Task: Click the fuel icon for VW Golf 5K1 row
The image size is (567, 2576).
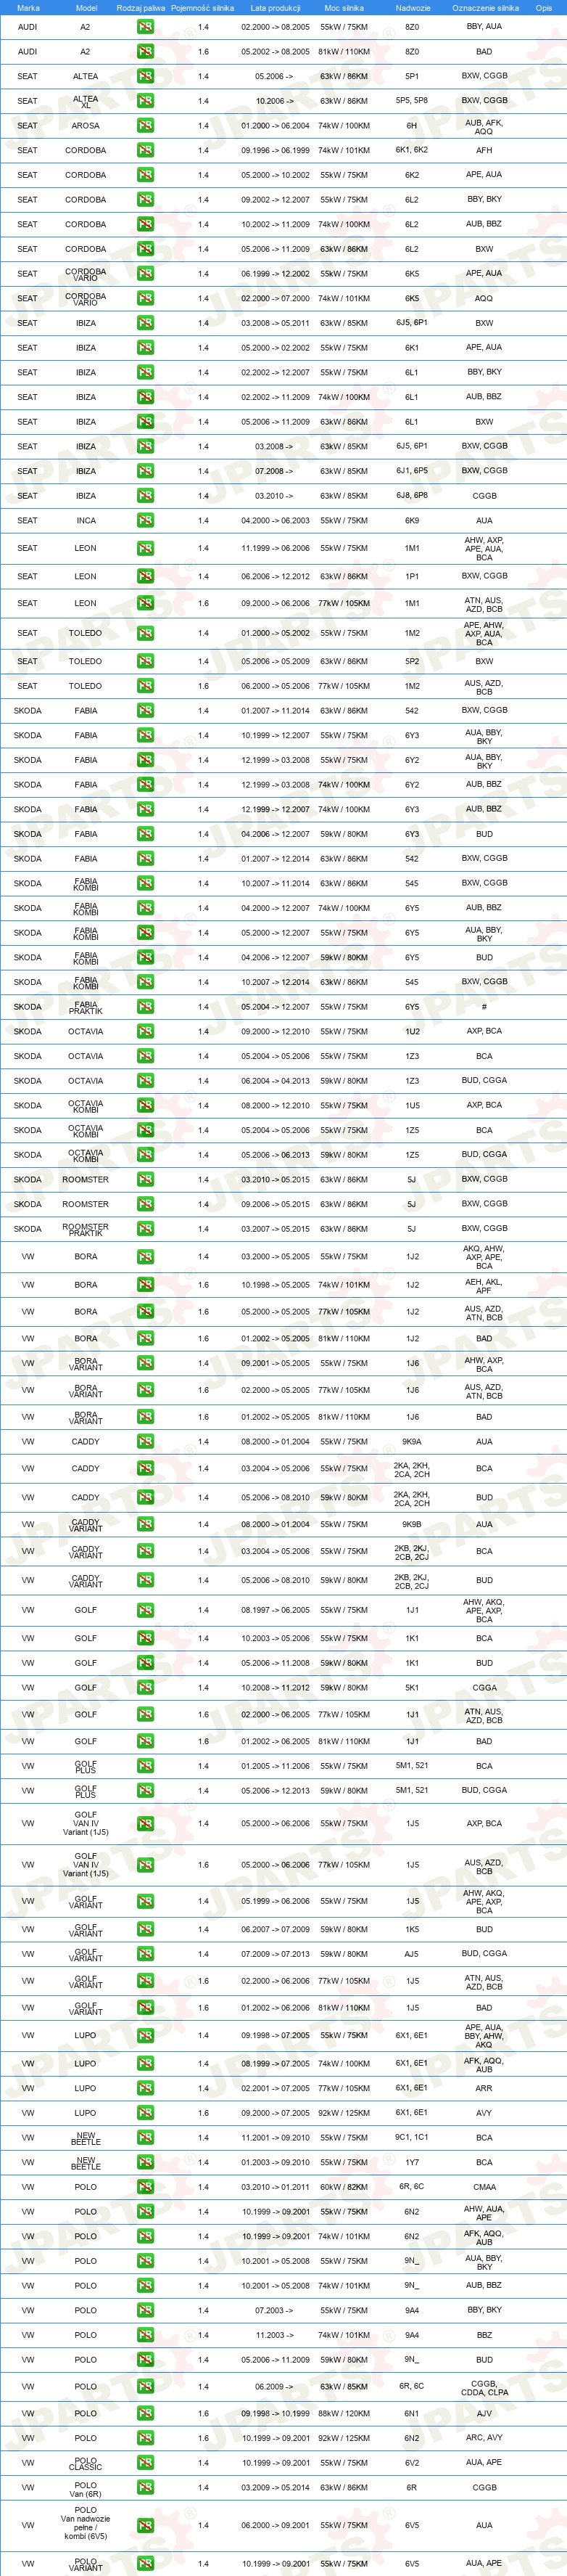Action: point(145,1687)
